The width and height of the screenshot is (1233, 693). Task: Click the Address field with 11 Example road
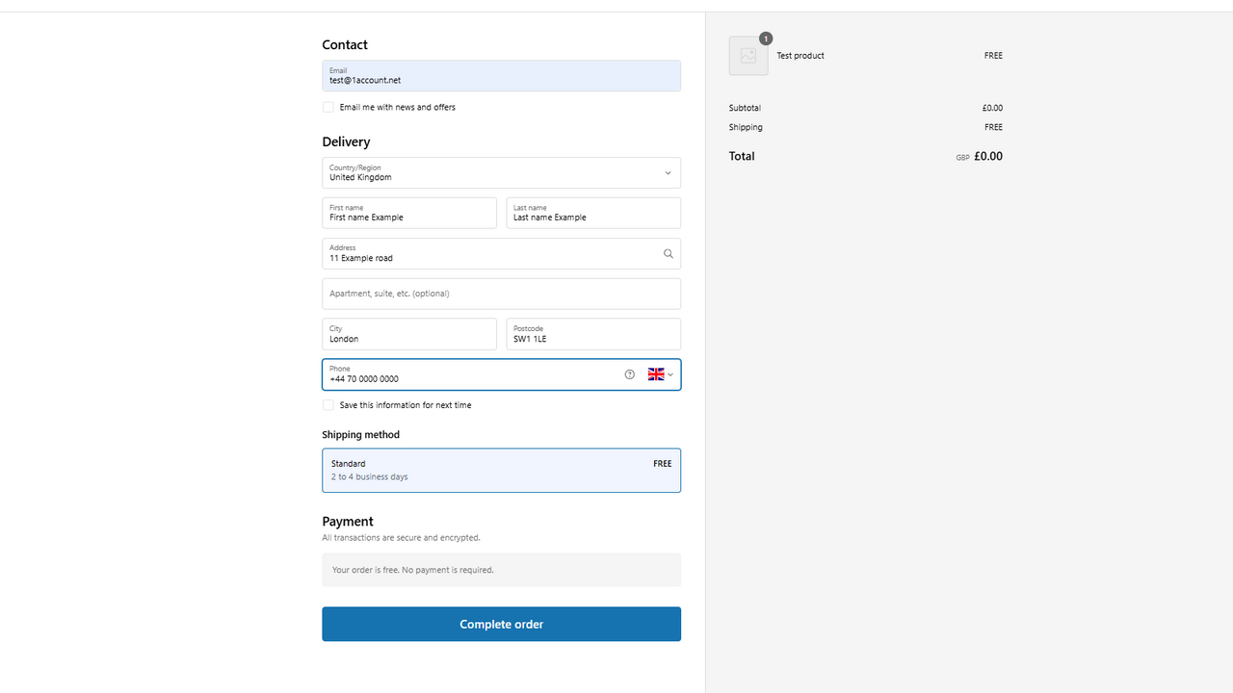501,254
